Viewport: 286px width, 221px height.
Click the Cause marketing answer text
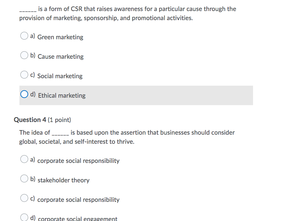point(60,57)
